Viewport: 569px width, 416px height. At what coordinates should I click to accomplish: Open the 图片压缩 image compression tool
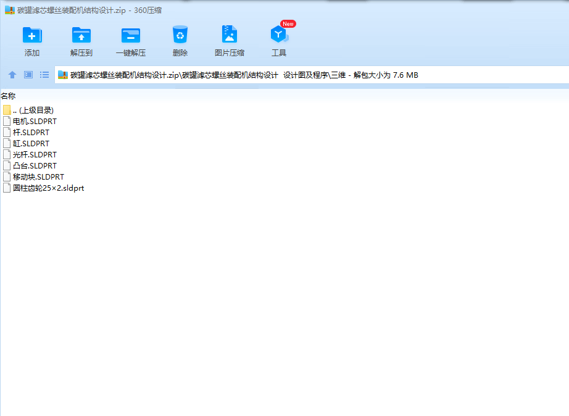click(x=230, y=35)
